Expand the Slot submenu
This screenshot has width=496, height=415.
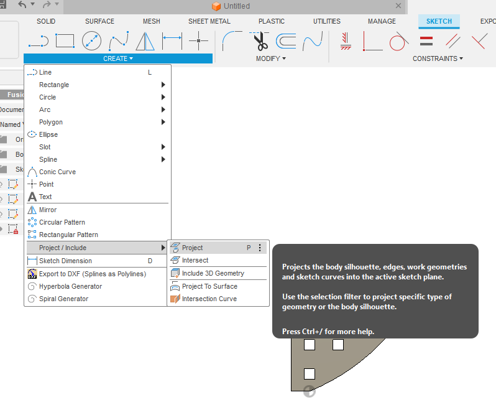98,147
